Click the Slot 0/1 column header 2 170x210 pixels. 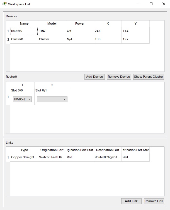pyautogui.click(x=52, y=85)
